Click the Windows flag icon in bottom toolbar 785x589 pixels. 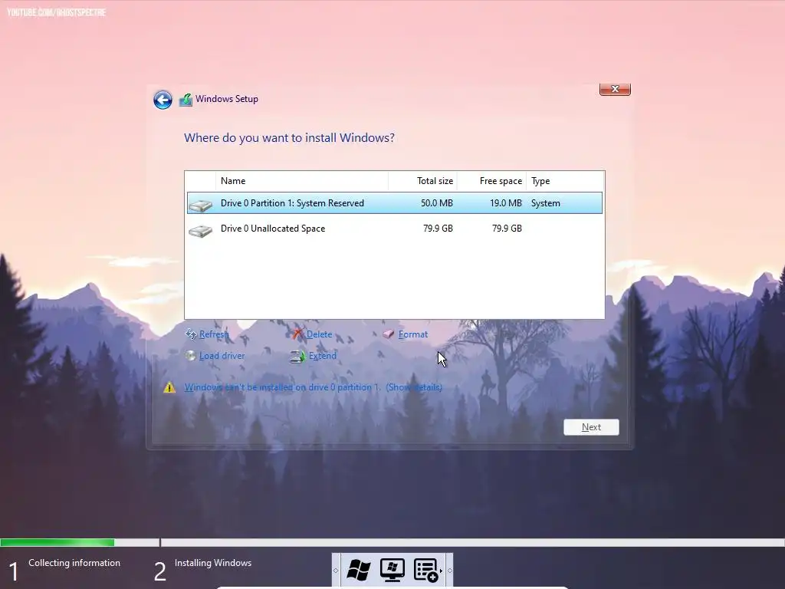point(359,570)
